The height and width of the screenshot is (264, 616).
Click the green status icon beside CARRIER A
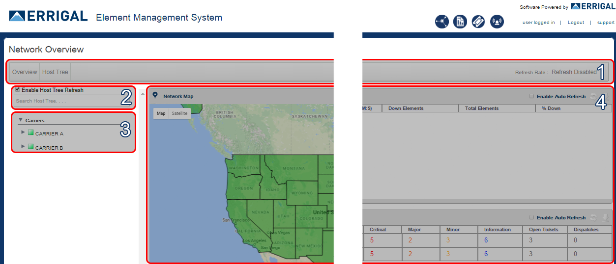(30, 132)
